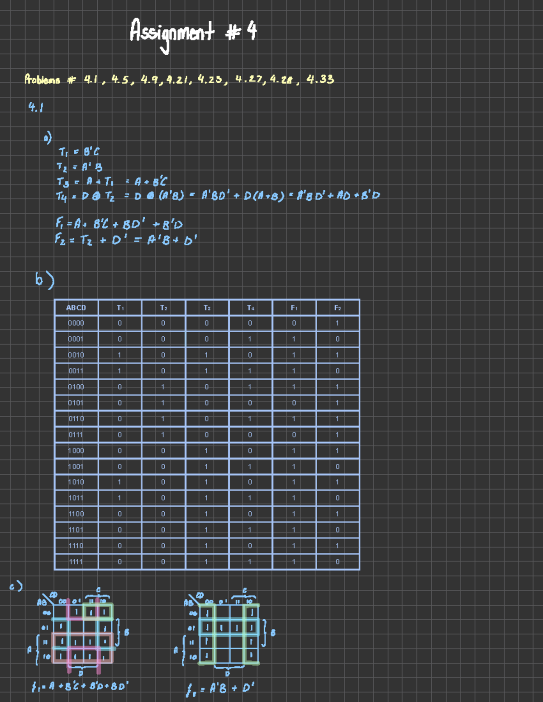This screenshot has width=543, height=702.
Task: Select the "0110" row label
Action: [x=76, y=419]
